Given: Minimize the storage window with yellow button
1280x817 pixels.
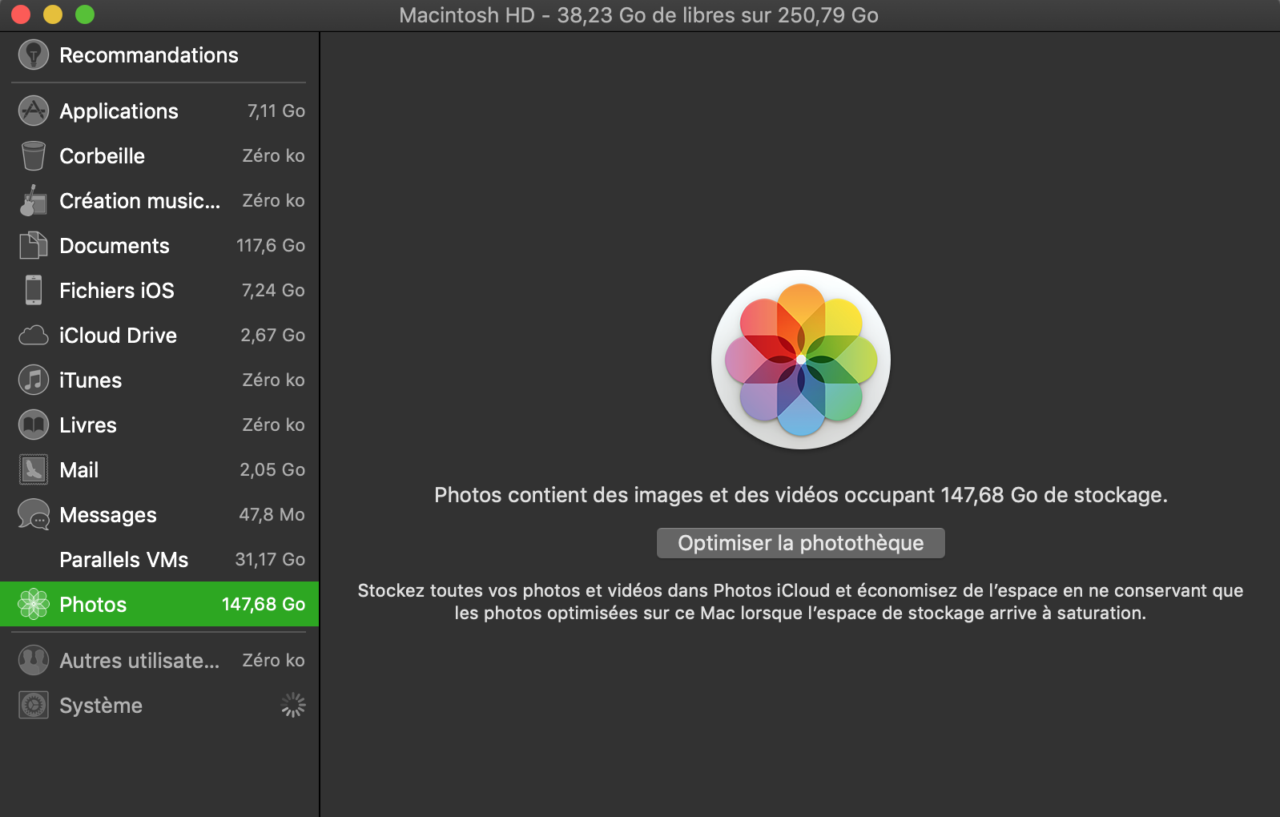Looking at the screenshot, I should [53, 14].
